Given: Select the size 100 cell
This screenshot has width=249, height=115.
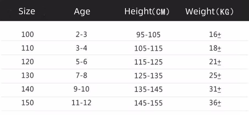Looking at the screenshot, I should [28, 34].
